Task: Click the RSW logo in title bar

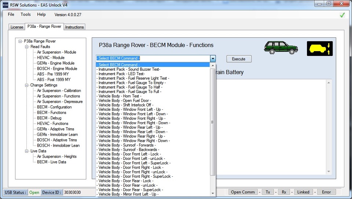Action: [5, 5]
